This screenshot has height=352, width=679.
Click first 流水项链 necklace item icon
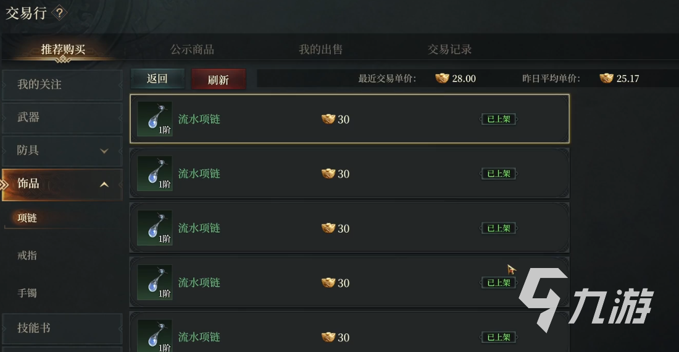click(x=155, y=119)
